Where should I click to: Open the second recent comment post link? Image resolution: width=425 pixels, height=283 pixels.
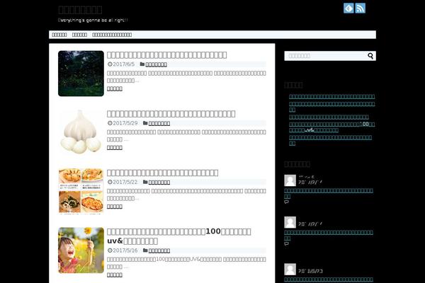click(329, 235)
